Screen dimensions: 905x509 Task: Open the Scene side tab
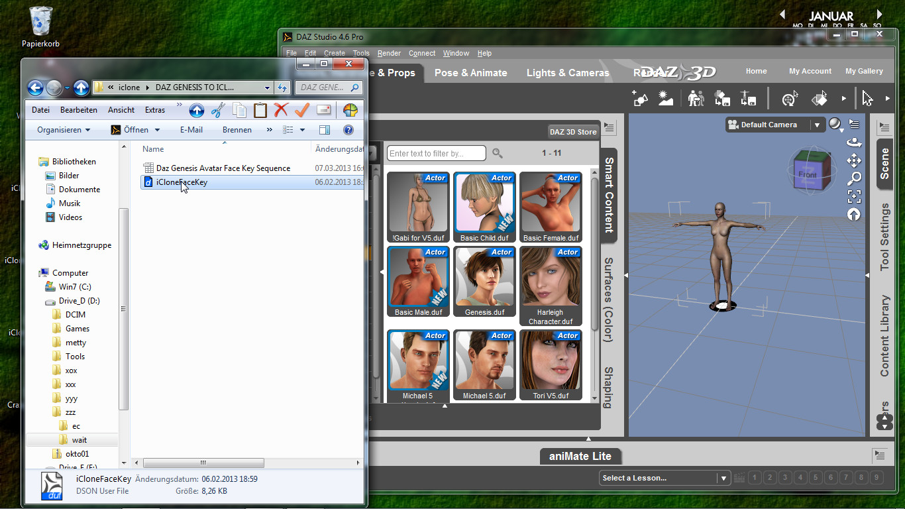pos(884,163)
